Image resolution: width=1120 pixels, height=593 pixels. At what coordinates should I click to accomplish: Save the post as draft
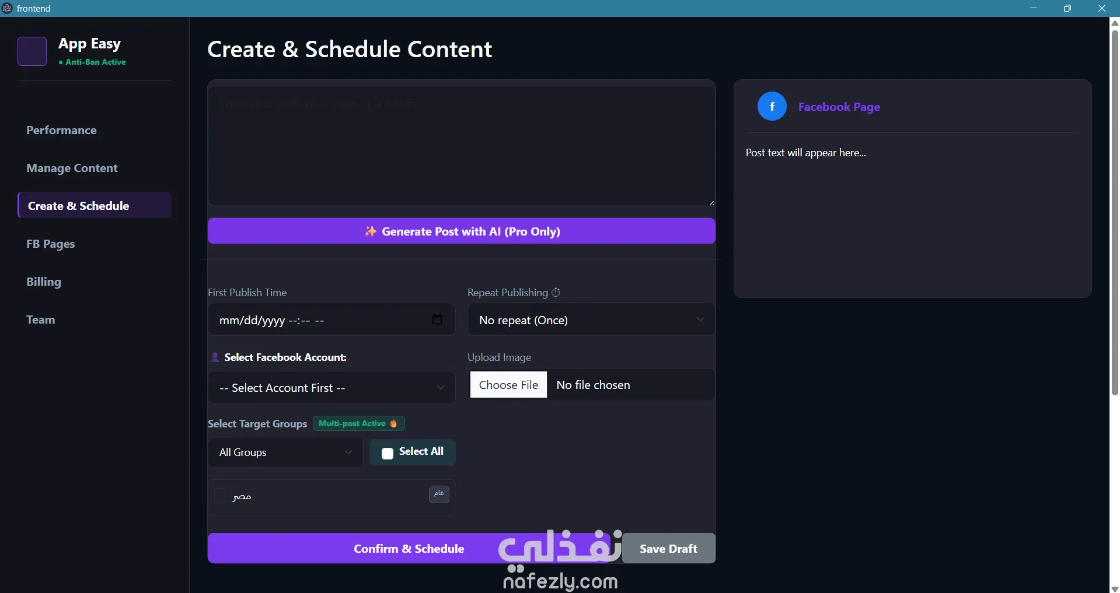coord(669,548)
